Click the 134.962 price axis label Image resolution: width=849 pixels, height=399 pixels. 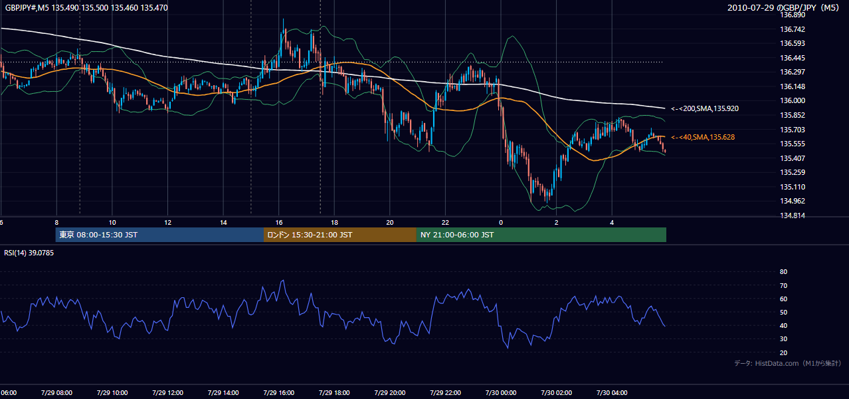tap(793, 201)
